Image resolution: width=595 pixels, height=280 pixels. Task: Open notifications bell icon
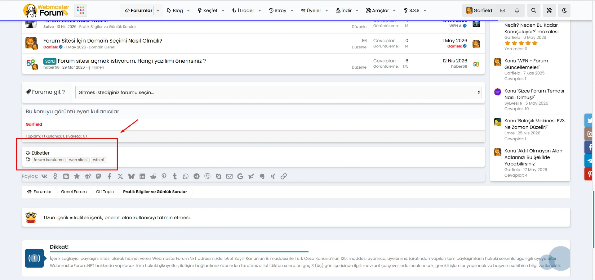[517, 11]
